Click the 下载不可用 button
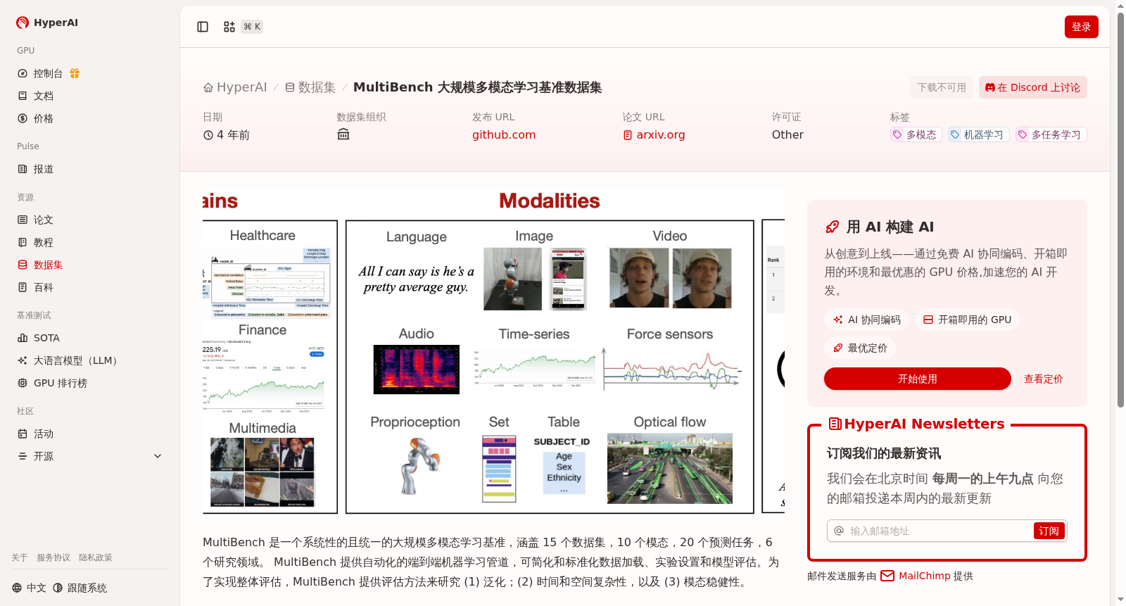The width and height of the screenshot is (1126, 606). [x=942, y=87]
